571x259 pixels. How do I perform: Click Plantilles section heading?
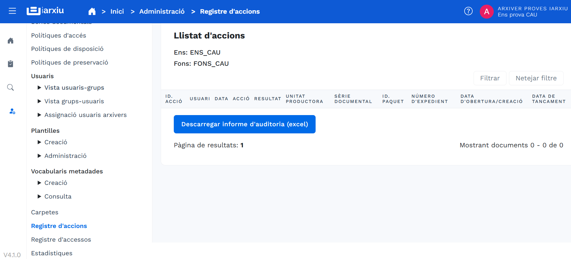pos(45,131)
